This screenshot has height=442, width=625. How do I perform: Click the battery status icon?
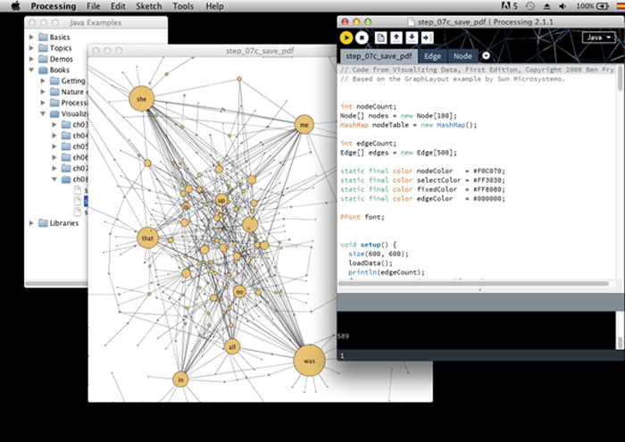point(603,6)
